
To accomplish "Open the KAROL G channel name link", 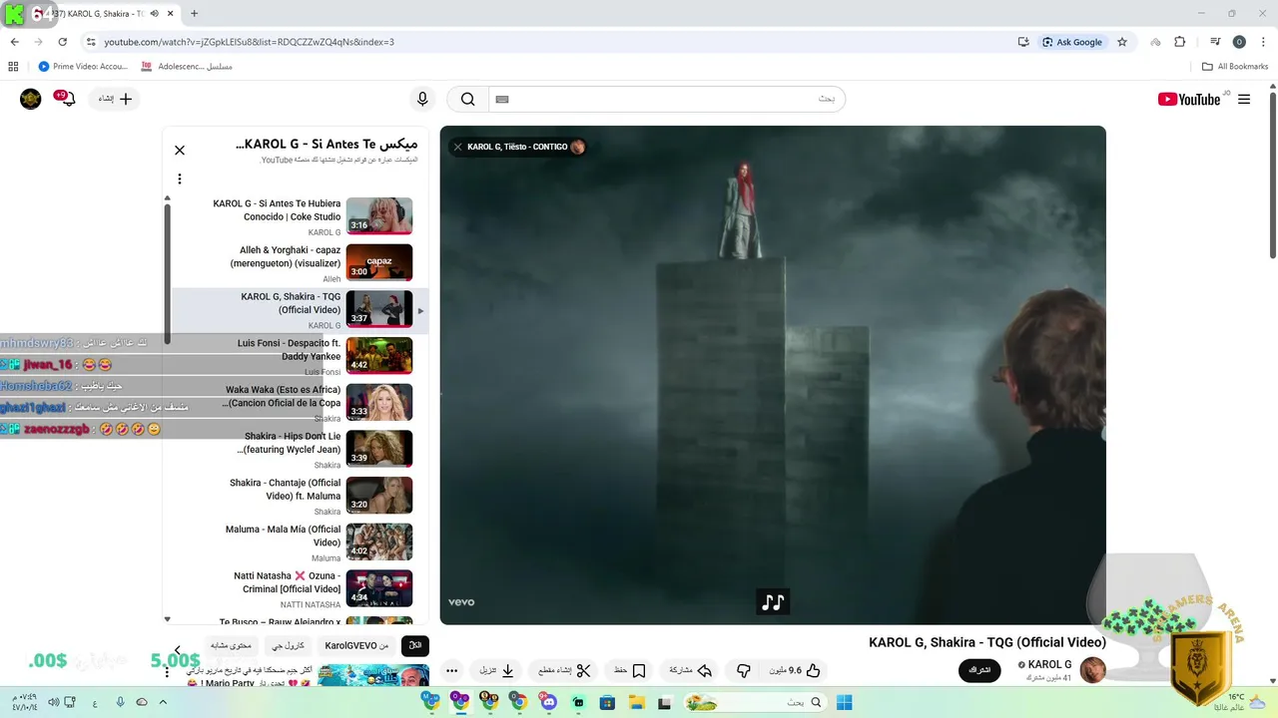I will [x=1049, y=664].
